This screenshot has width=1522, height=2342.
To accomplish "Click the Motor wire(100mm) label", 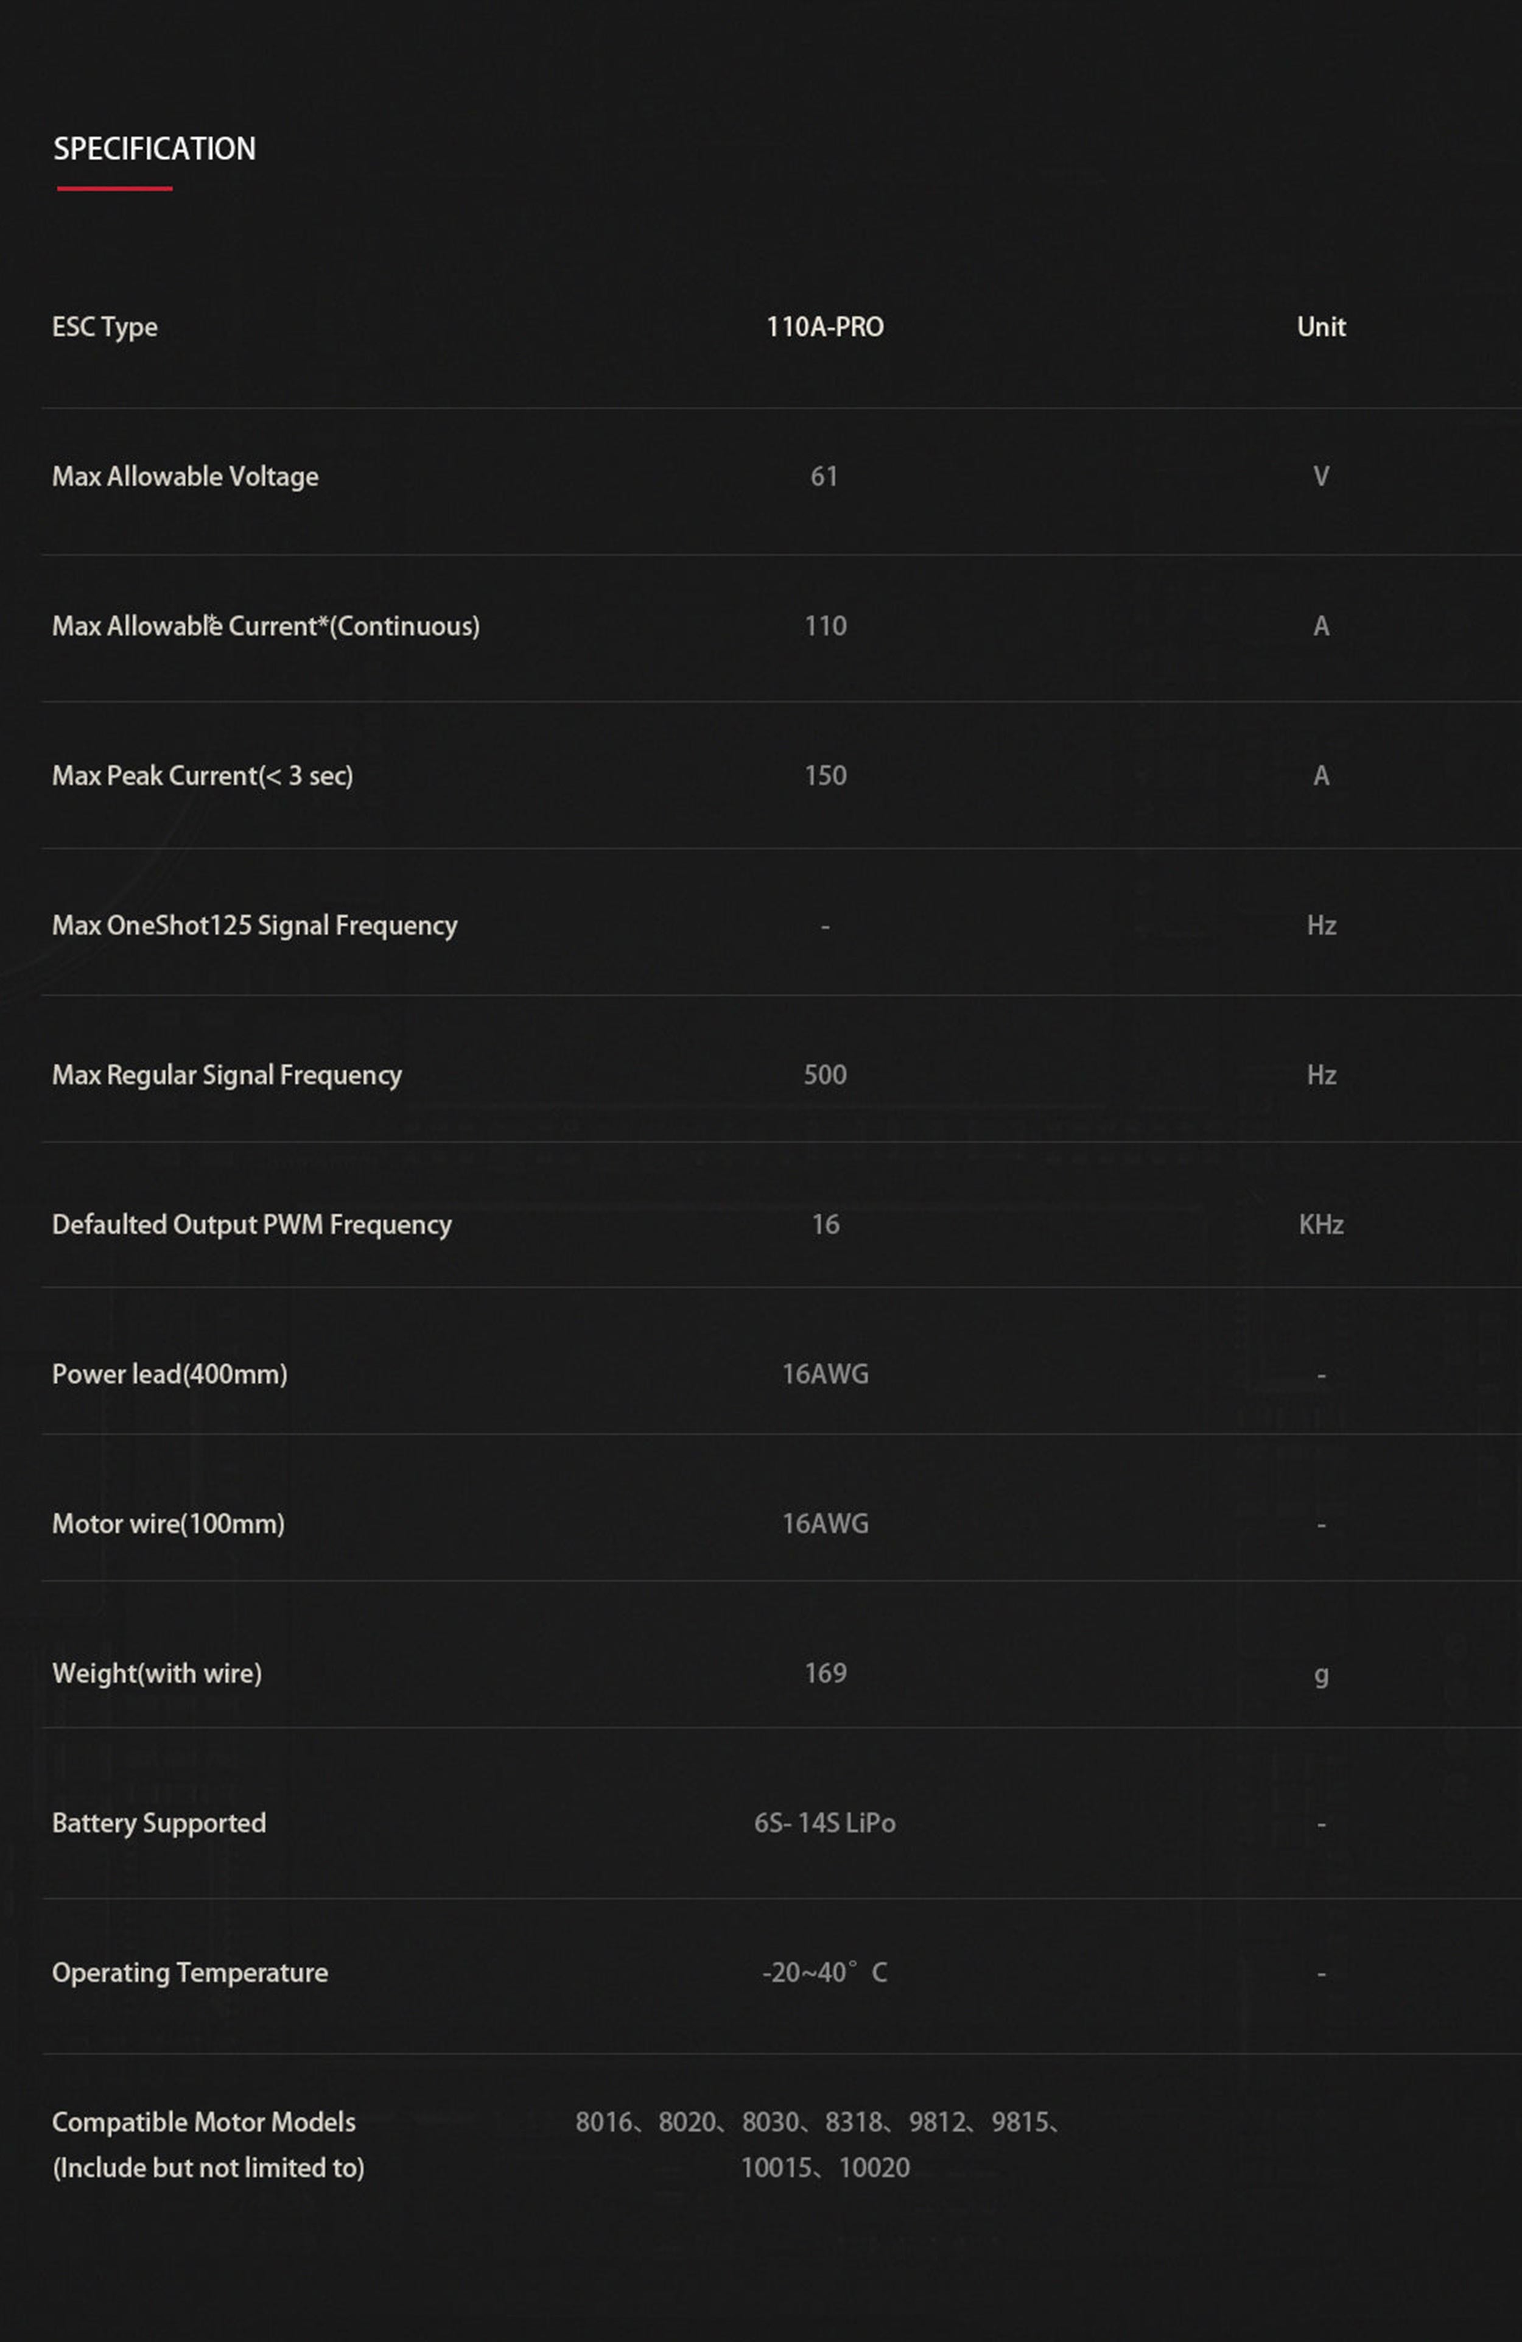I will [168, 1524].
